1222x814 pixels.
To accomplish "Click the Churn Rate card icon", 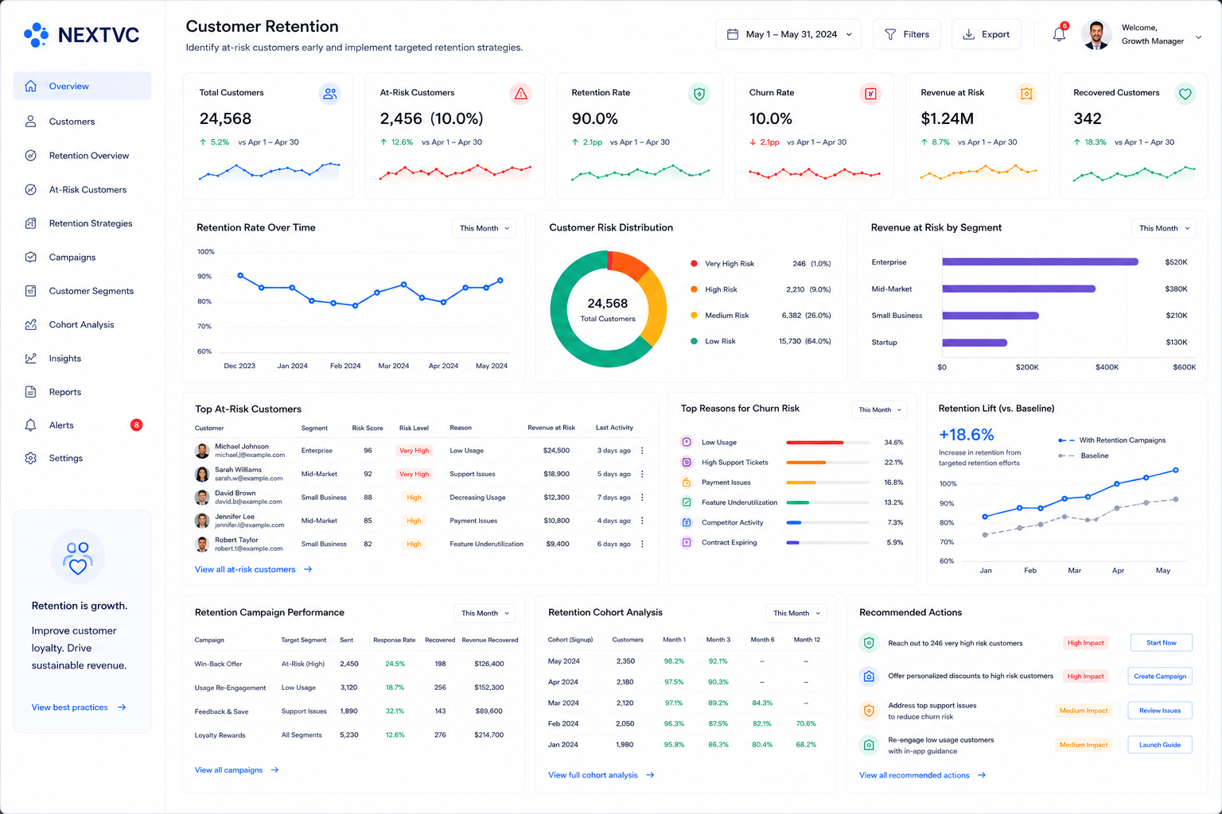I will 871,94.
